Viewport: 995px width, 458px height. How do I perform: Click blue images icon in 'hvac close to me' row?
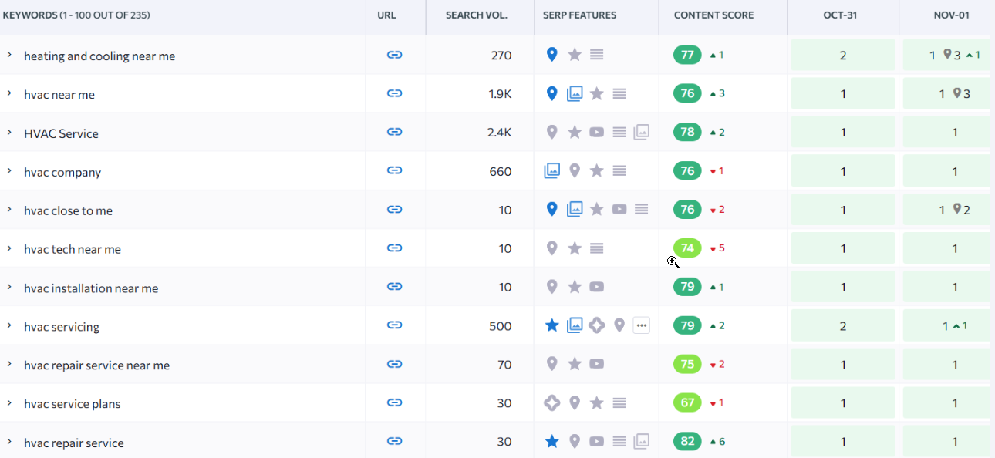click(574, 209)
